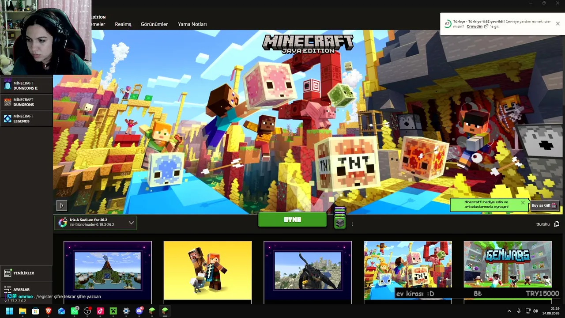Dismiss the green gift tooltip

click(523, 203)
